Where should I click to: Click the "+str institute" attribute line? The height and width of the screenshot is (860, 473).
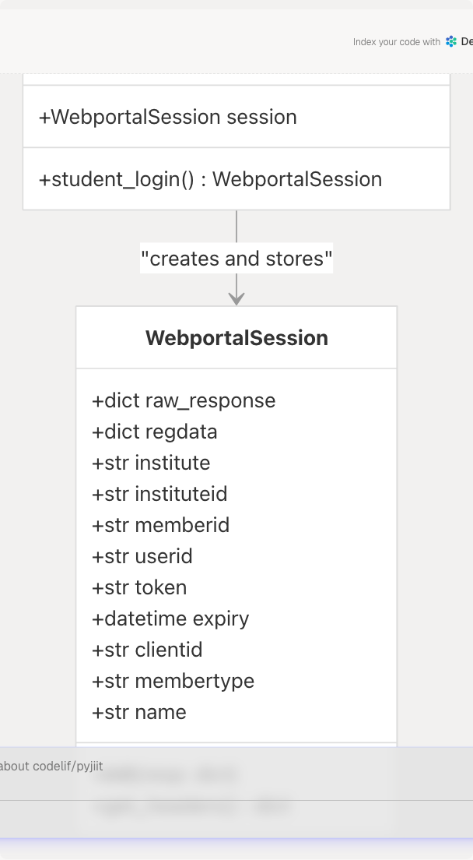[151, 463]
